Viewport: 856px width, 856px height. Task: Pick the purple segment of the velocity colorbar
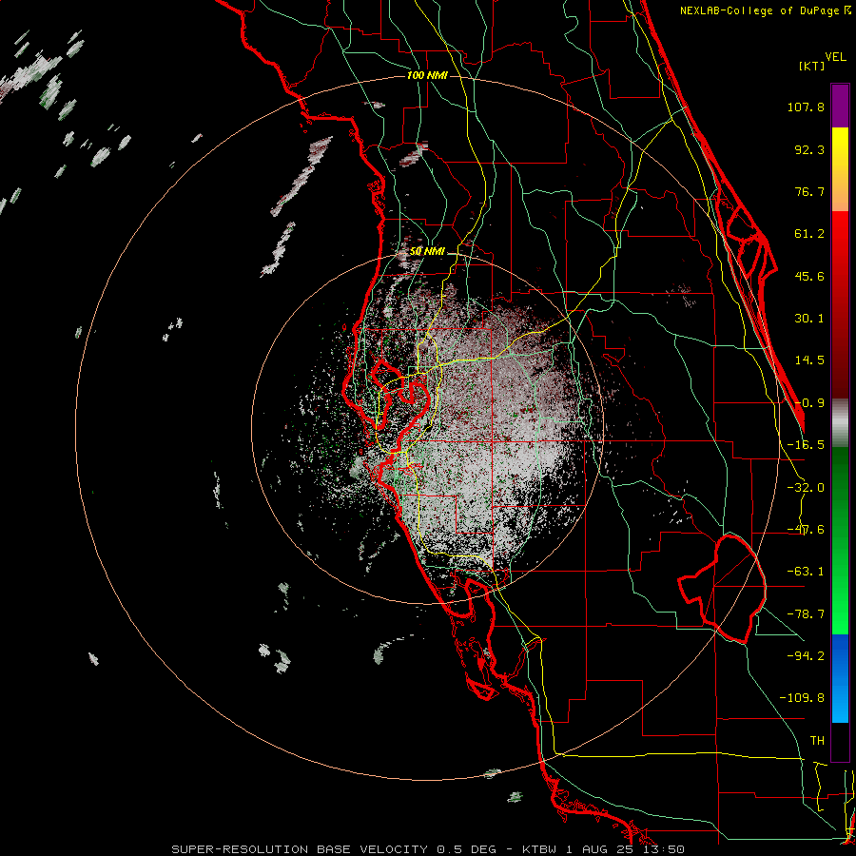[840, 106]
